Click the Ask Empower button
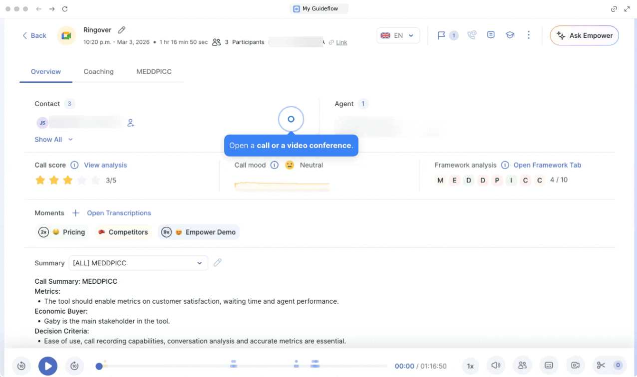This screenshot has height=377, width=637. click(584, 35)
